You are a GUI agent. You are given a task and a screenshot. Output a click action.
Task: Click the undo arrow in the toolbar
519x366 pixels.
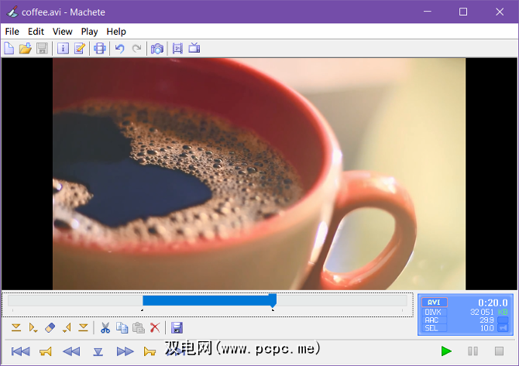(120, 49)
